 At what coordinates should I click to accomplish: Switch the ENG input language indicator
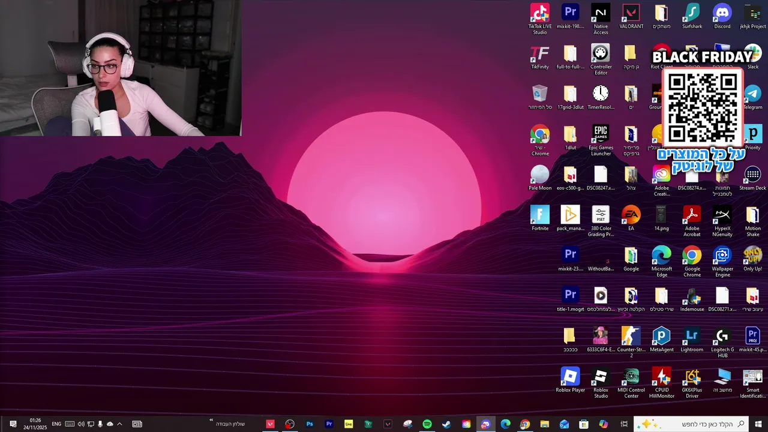(56, 424)
